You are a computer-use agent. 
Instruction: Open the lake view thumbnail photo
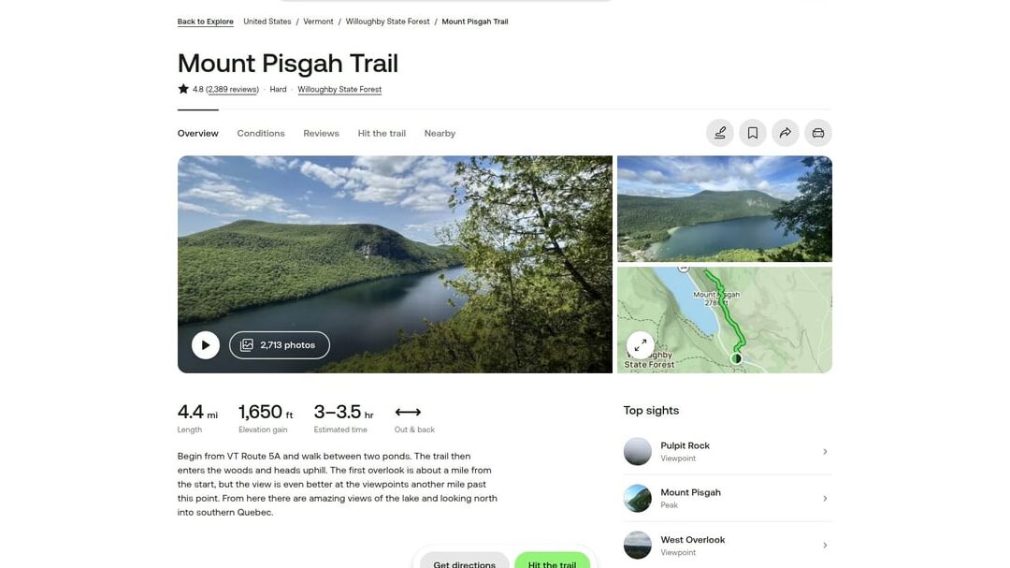tap(725, 209)
